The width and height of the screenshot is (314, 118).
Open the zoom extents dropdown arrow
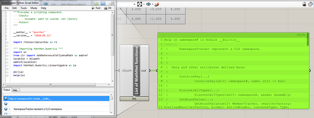[144, 4]
